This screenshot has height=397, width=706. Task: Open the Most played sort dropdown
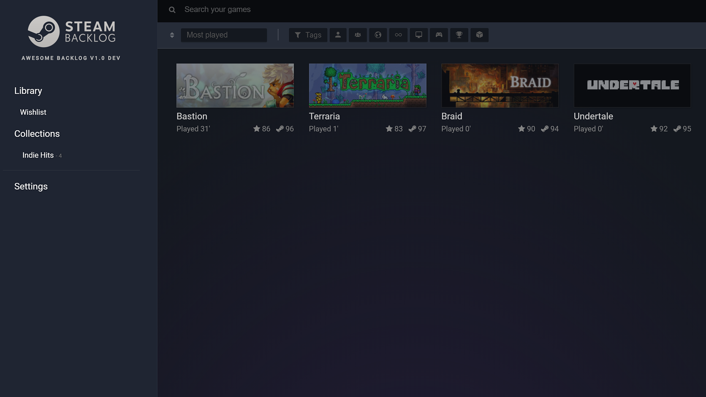224,35
